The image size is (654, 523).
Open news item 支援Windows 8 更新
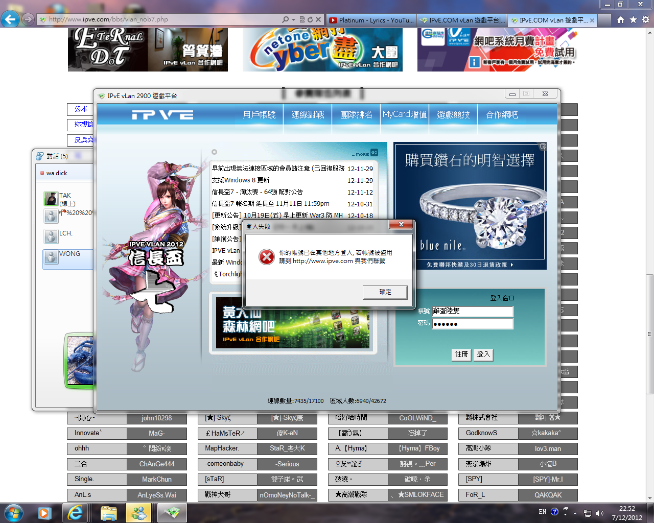[241, 180]
